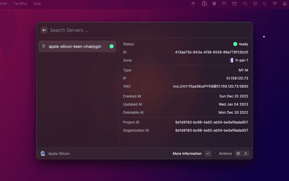The image size is (289, 181).
Task: Click the French flag icon next to fr-par-1
Action: click(x=232, y=60)
